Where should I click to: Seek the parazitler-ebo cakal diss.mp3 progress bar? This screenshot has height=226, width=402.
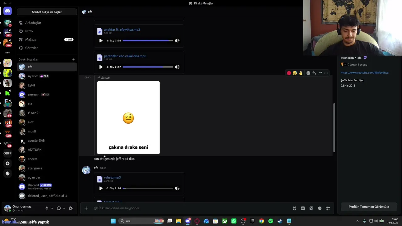(x=148, y=67)
